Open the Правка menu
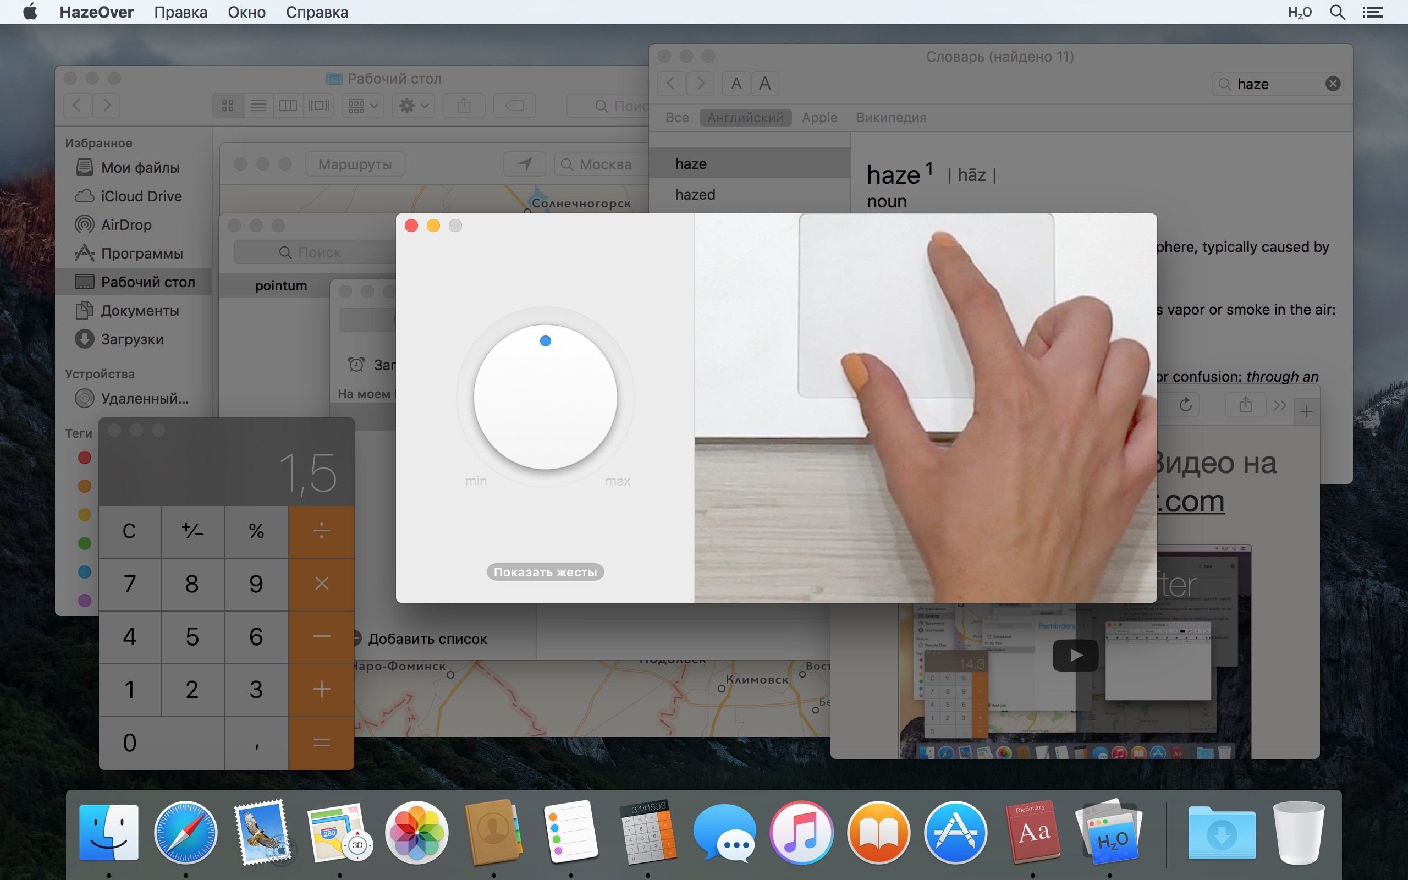Screen dimensions: 1408x880 [180, 12]
